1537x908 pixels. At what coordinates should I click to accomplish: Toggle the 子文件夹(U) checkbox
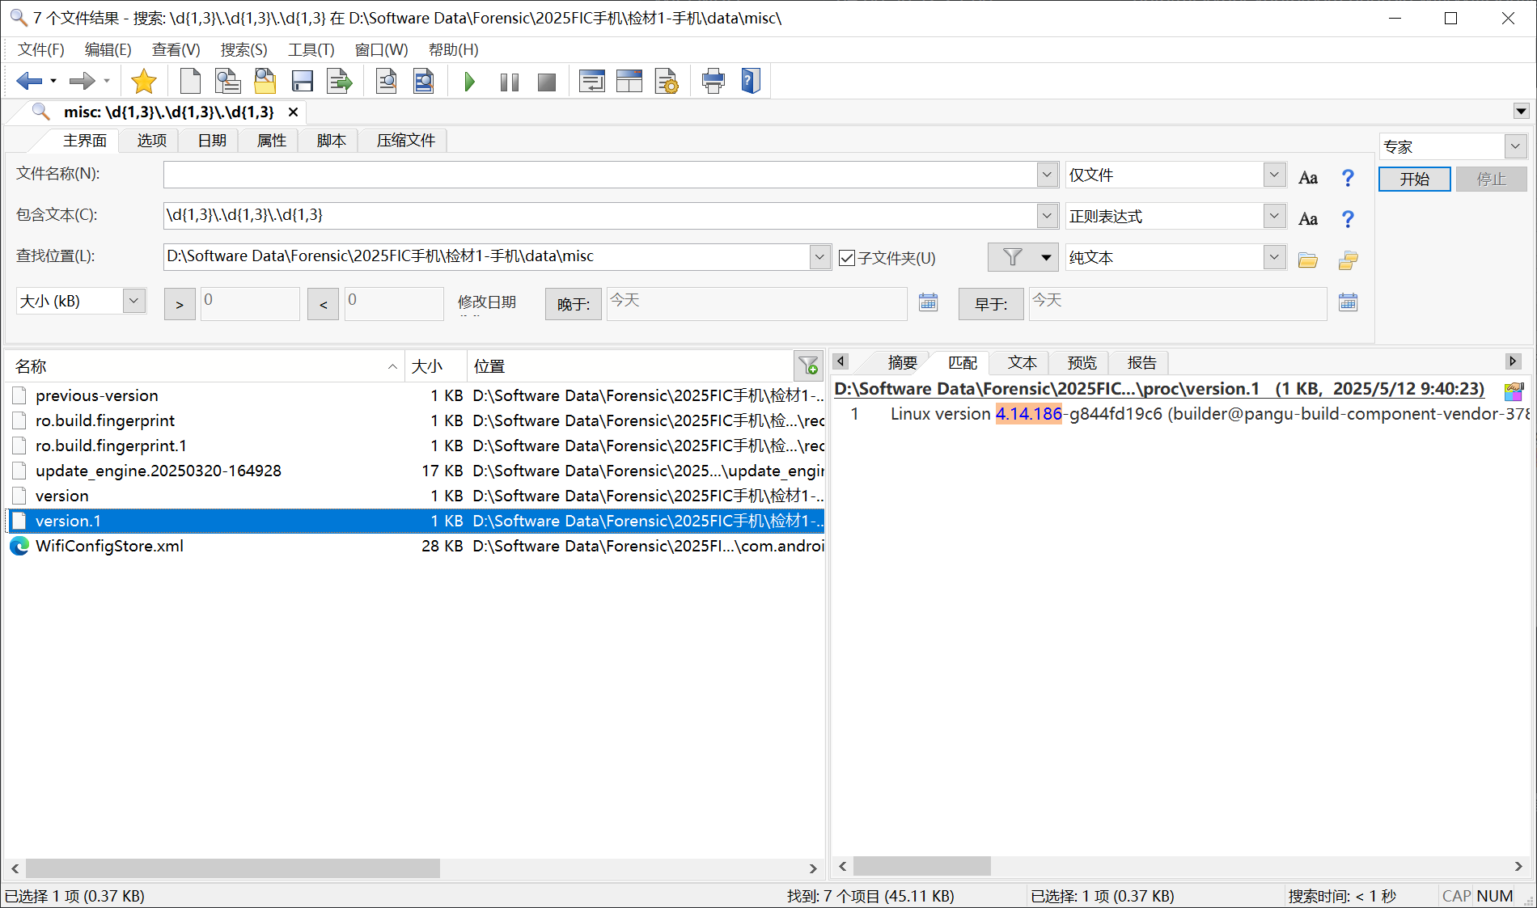coord(847,258)
